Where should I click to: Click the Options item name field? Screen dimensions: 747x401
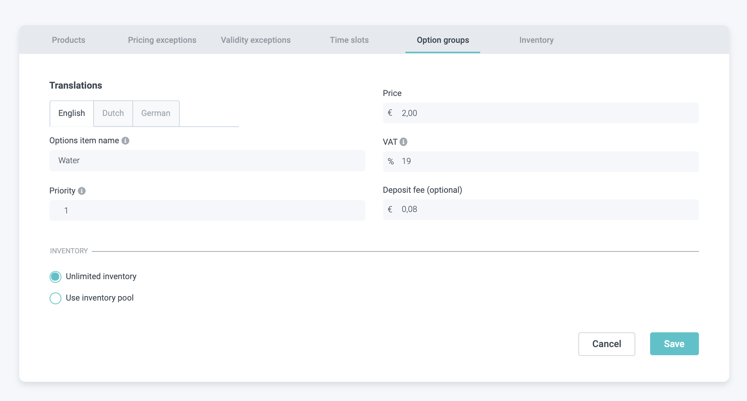click(x=207, y=161)
